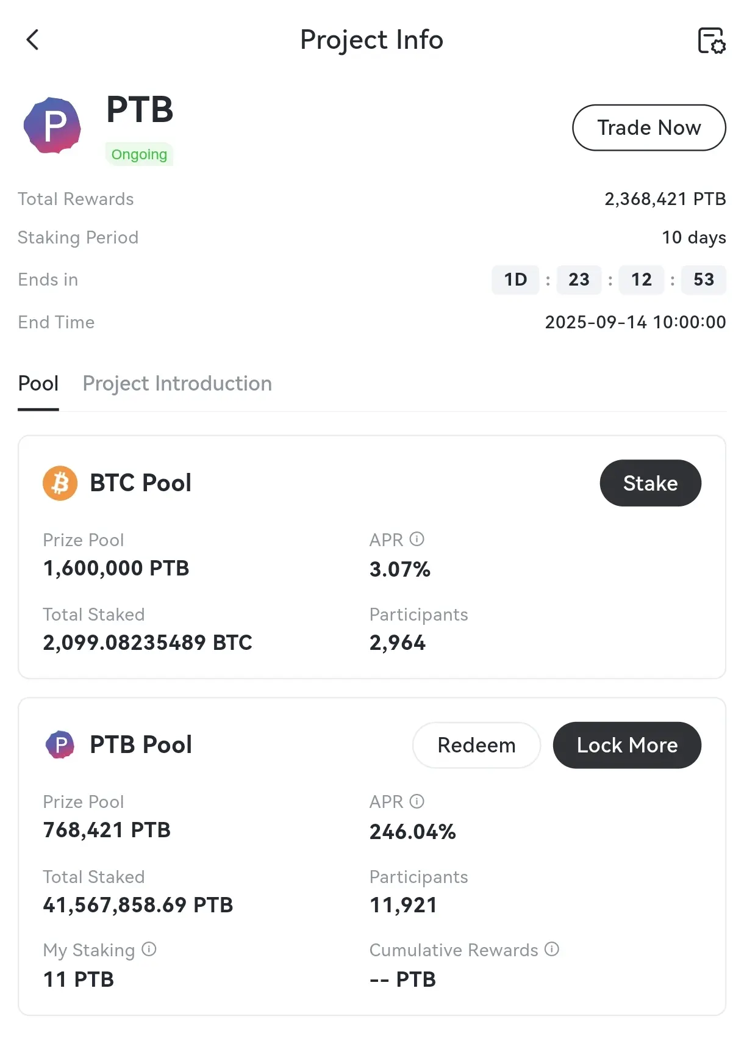Viewport: 744px width, 1038px height.
Task: Click Lock More in PTB Pool
Action: (x=627, y=745)
